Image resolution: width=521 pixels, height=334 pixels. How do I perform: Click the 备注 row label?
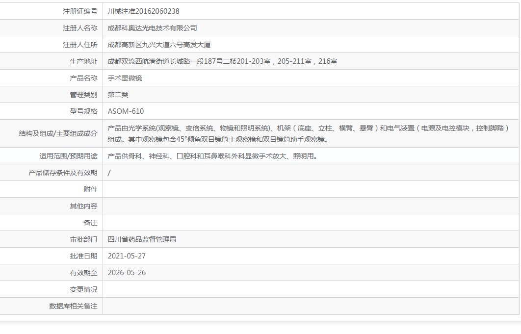[90, 223]
